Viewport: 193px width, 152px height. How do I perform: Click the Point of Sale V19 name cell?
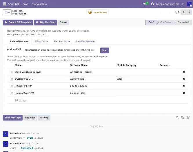tap(24, 93)
